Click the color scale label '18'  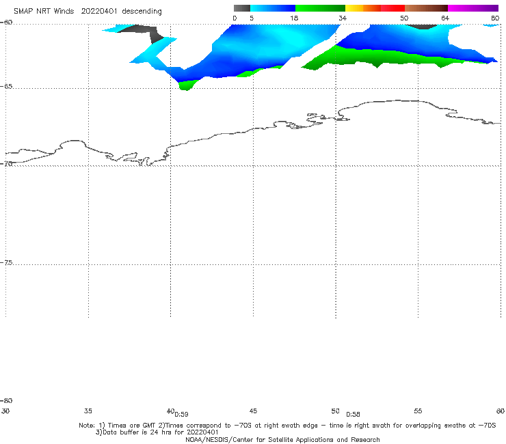pyautogui.click(x=294, y=18)
